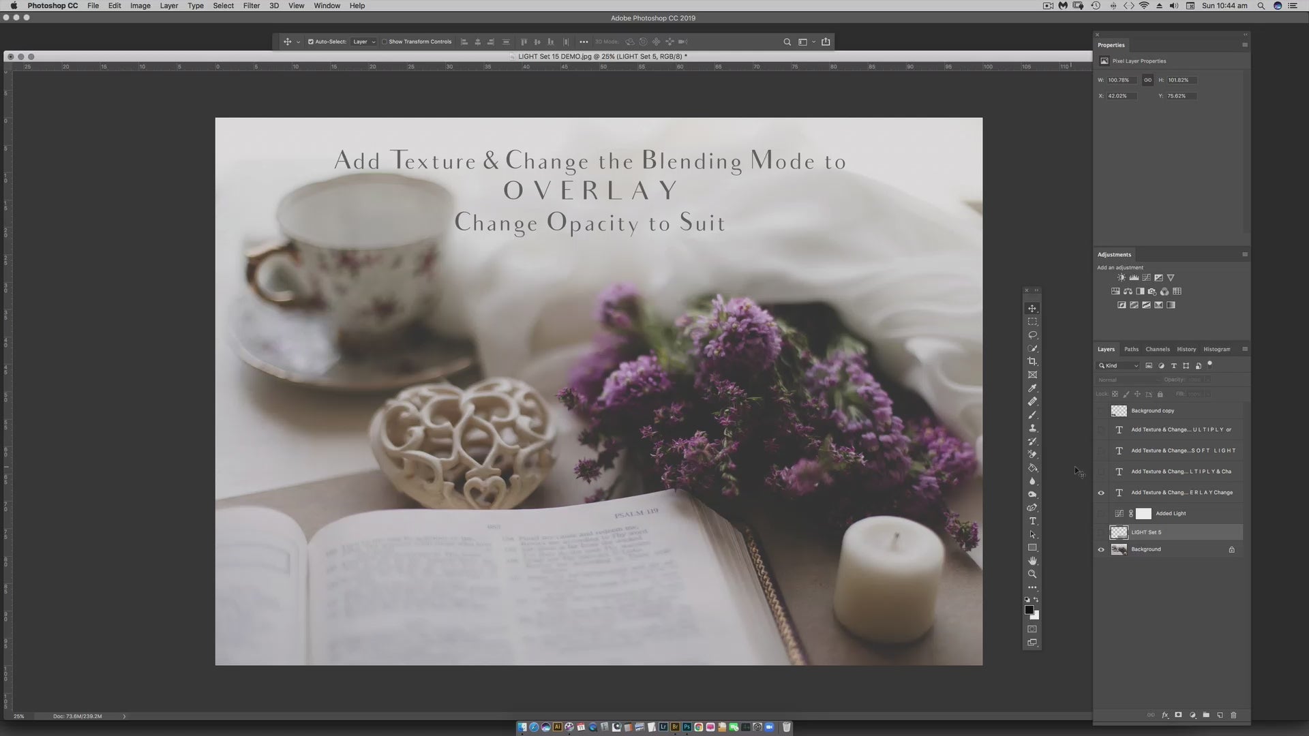Click the Share icon in options bar
The height and width of the screenshot is (736, 1309).
tap(826, 42)
